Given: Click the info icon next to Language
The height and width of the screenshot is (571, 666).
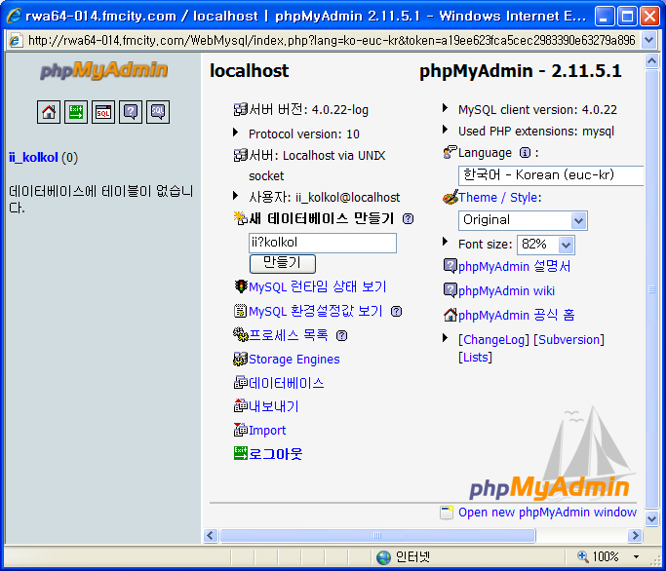Looking at the screenshot, I should tap(526, 153).
